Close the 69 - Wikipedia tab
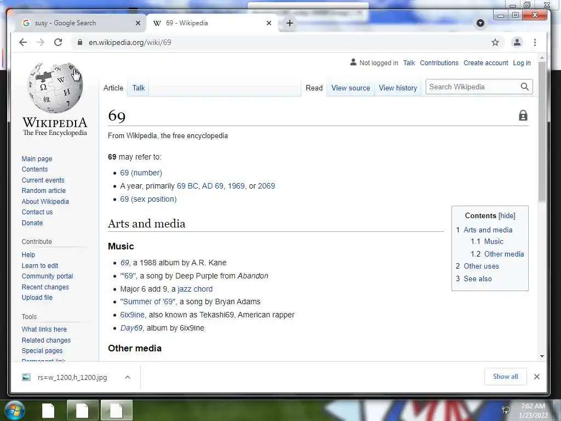This screenshot has width=561, height=421. (x=269, y=23)
